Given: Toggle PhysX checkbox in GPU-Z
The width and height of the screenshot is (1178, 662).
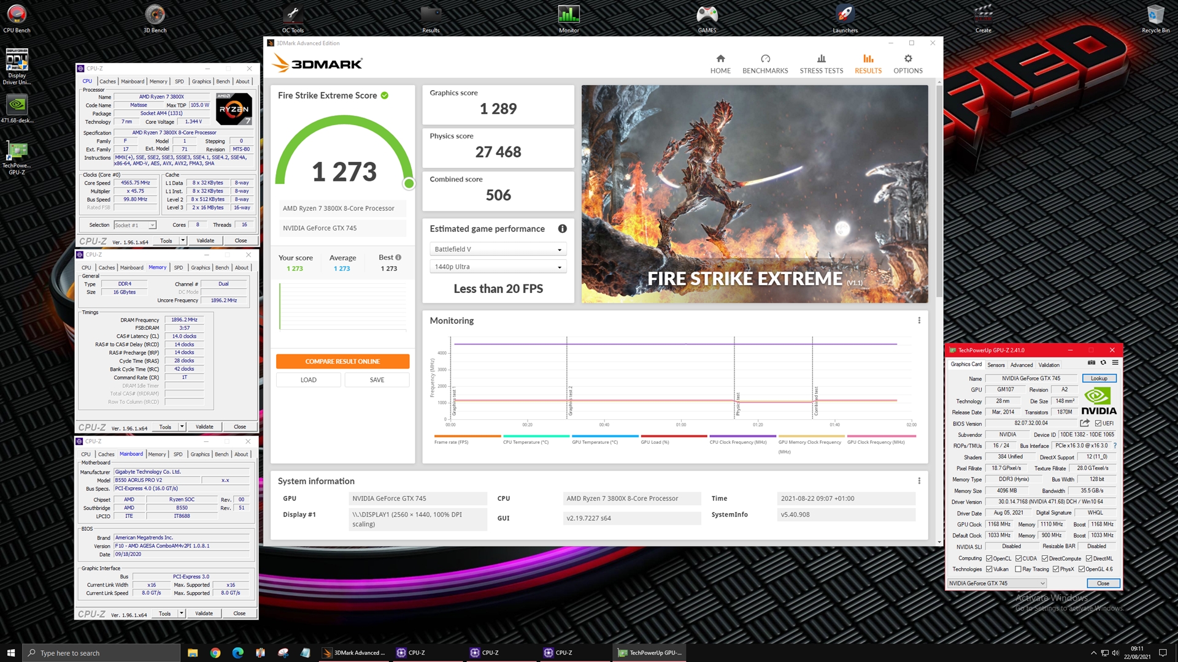Looking at the screenshot, I should (1056, 569).
